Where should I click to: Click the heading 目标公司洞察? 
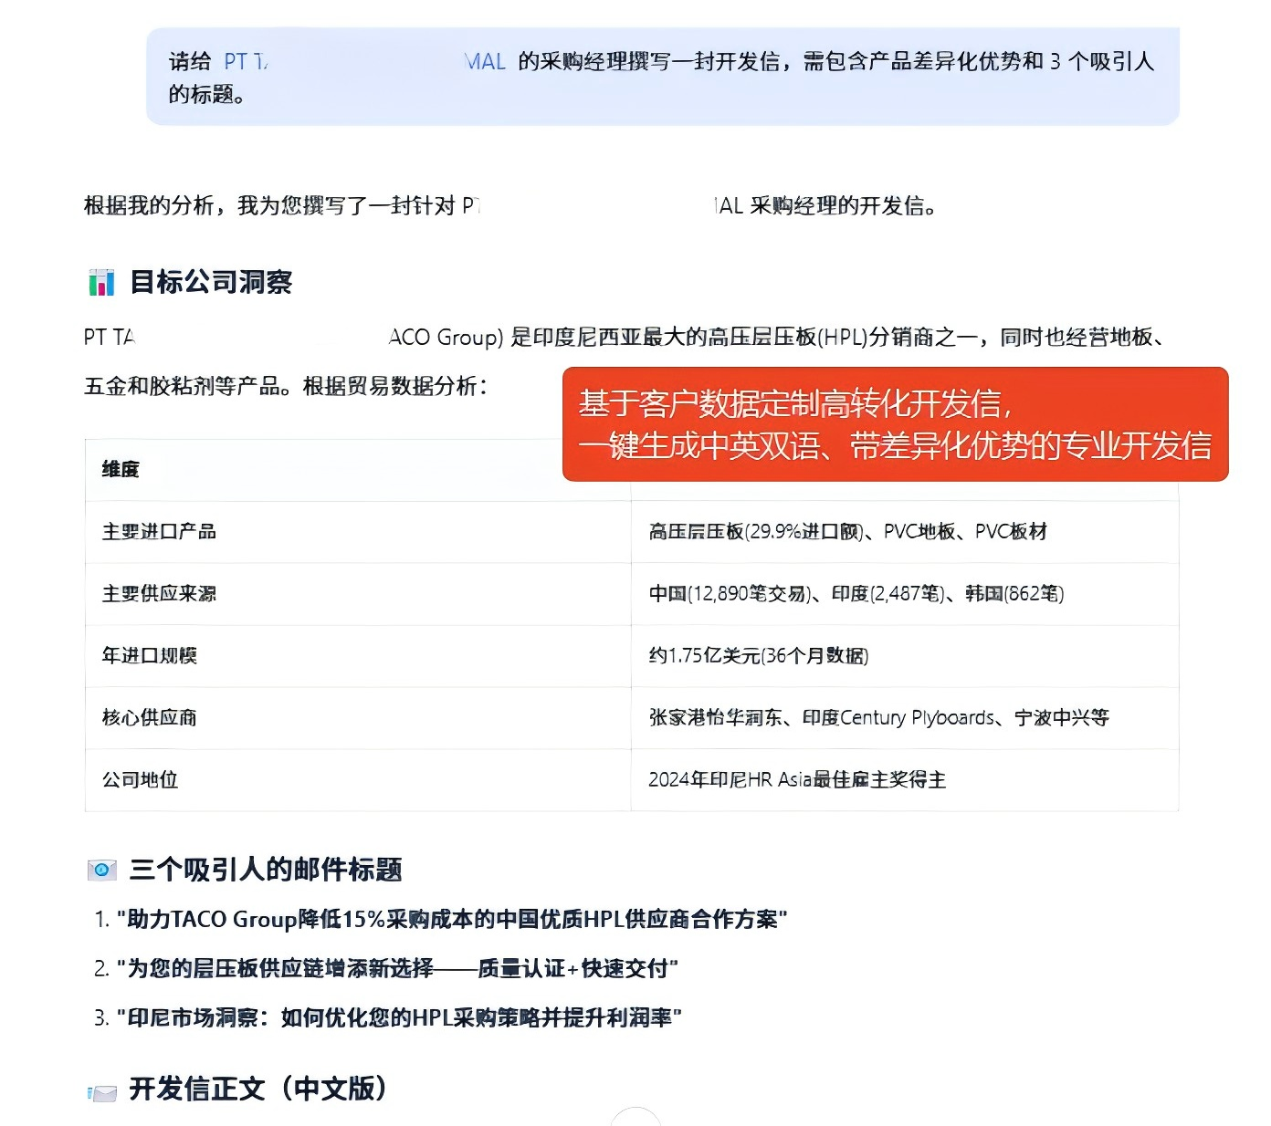[211, 282]
